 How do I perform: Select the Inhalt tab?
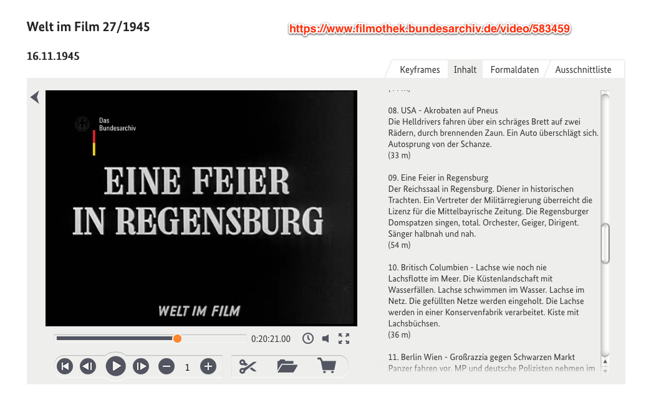pyautogui.click(x=465, y=70)
